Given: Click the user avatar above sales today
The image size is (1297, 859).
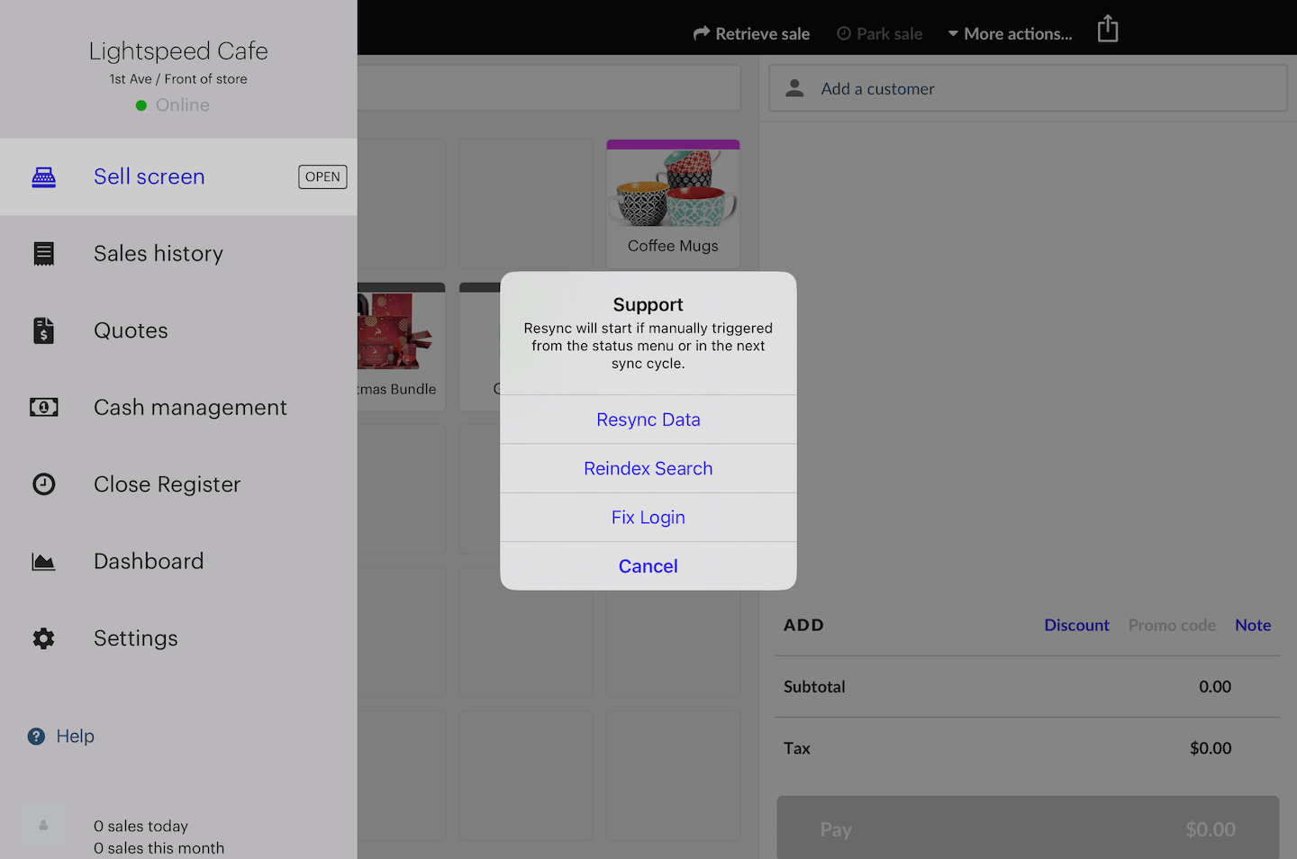Looking at the screenshot, I should tap(43, 825).
